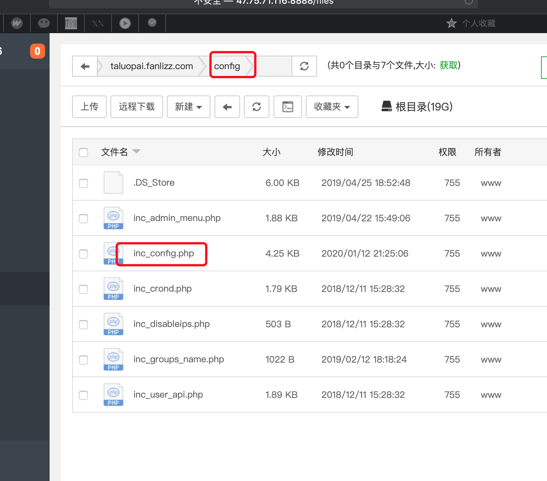Click the PHP icon for inc_admin_menu.php
547x481 pixels.
tap(113, 218)
